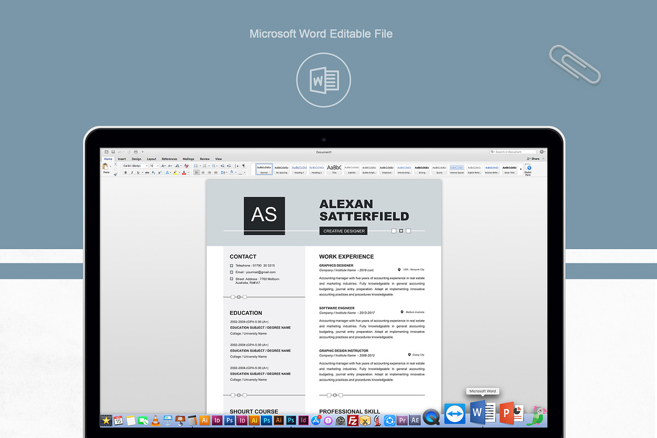The height and width of the screenshot is (438, 657).
Task: Select the superscript toggle
Action: click(160, 172)
